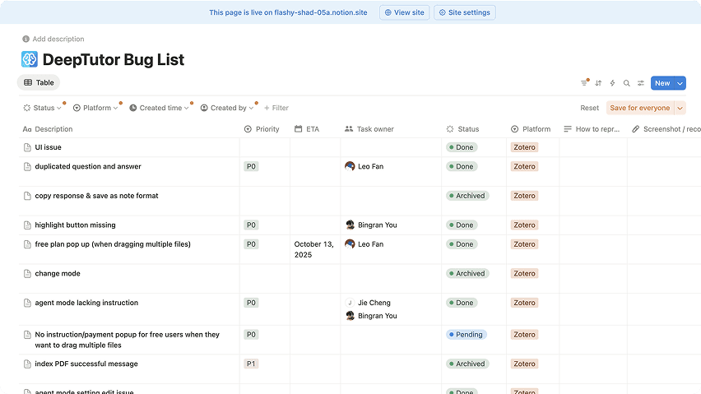This screenshot has height=394, width=701.
Task: Click the Screenshot / reco column header
Action: (666, 129)
